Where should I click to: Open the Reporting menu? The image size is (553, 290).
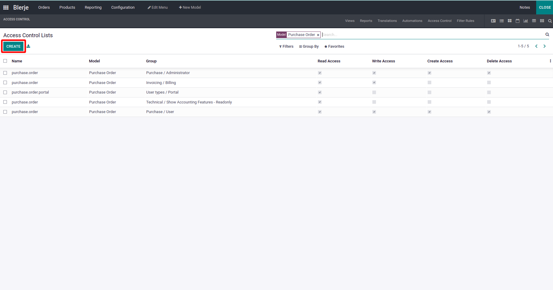pyautogui.click(x=93, y=7)
